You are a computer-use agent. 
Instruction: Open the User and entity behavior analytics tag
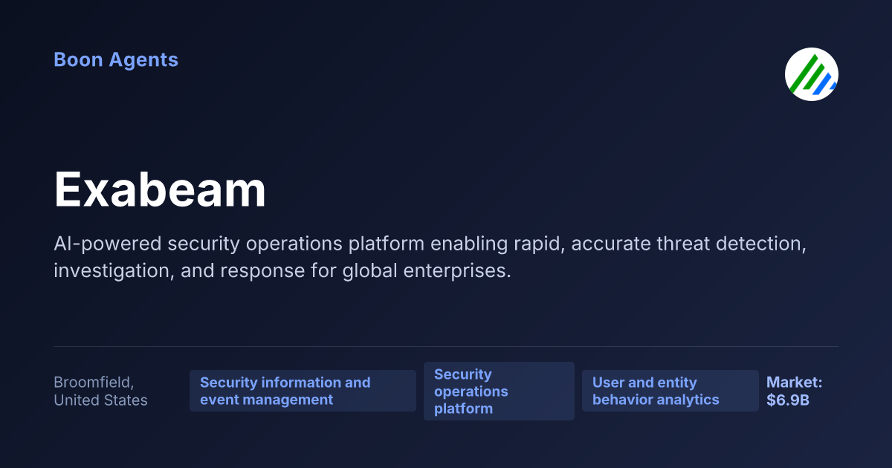point(670,391)
